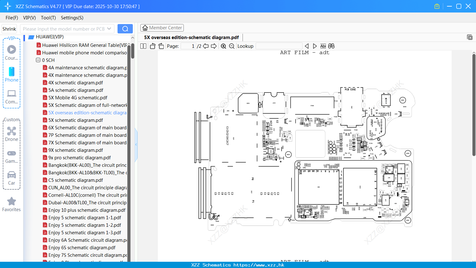Click the Lookup text field
The image size is (476, 268).
tap(279, 46)
